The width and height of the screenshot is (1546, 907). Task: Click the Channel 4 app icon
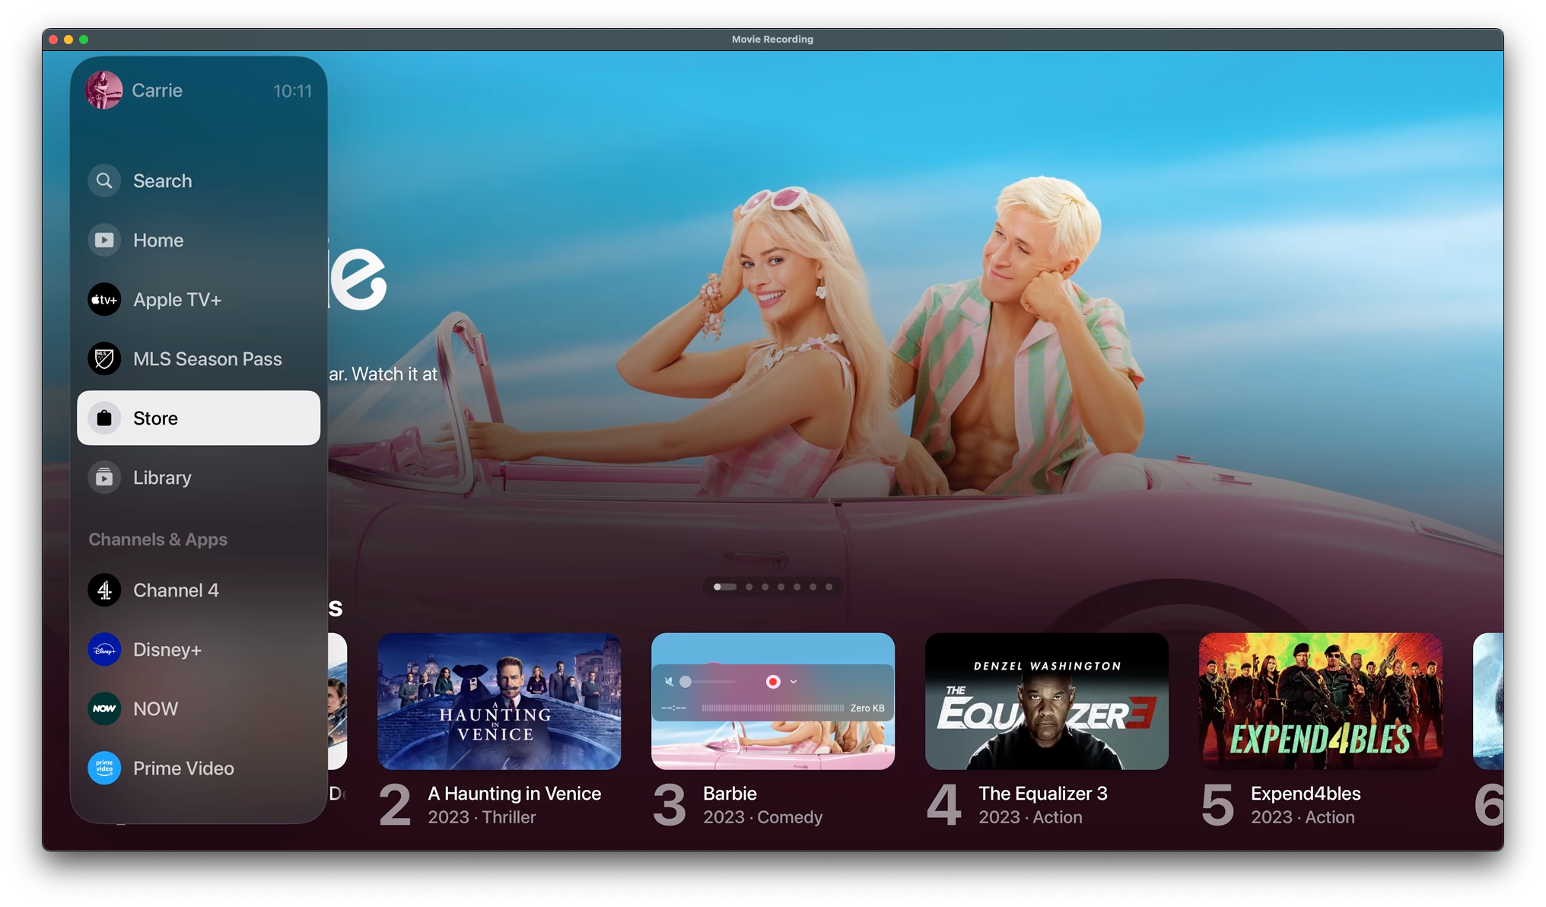[x=105, y=590]
